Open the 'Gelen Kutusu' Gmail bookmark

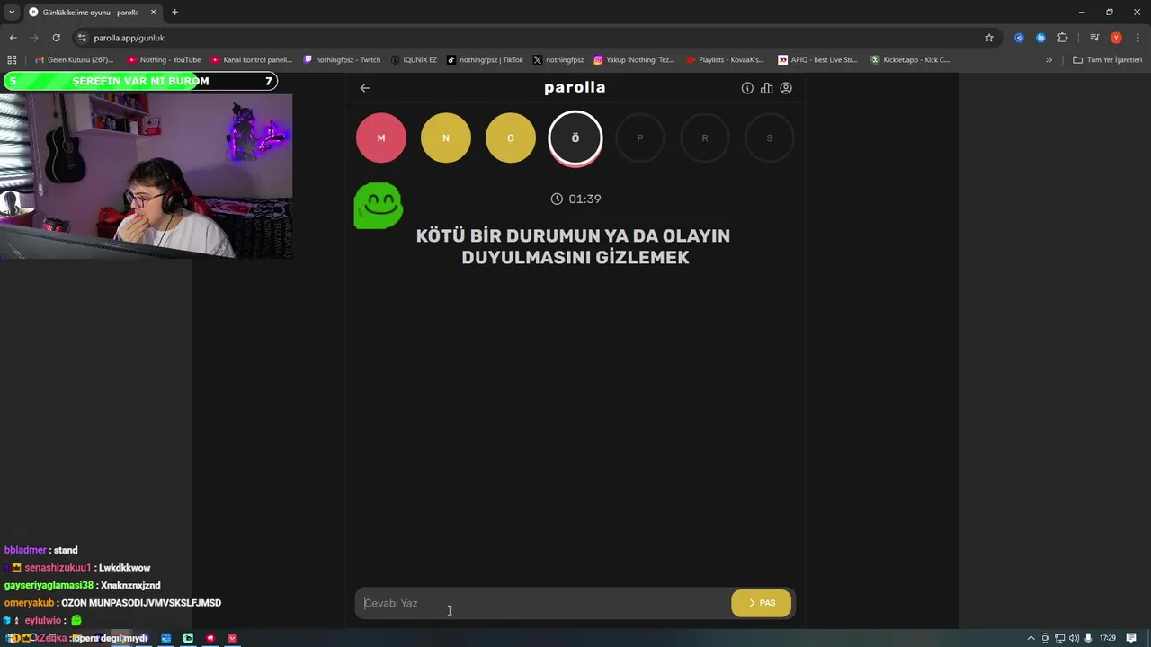pyautogui.click(x=74, y=60)
